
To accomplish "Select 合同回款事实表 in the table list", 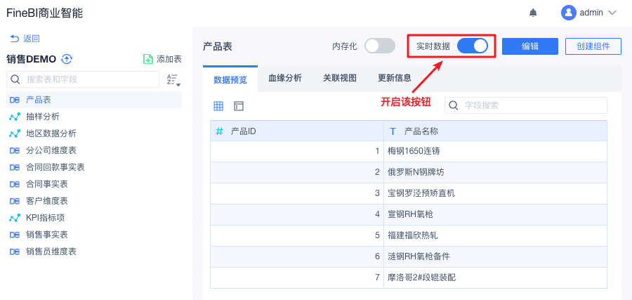I will point(55,167).
